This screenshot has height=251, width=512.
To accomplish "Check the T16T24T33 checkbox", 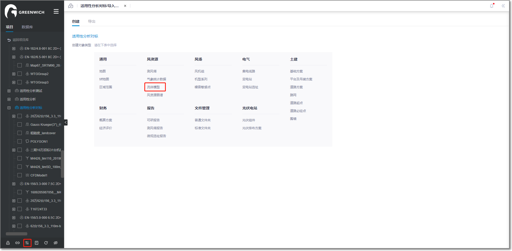I will point(20,209).
